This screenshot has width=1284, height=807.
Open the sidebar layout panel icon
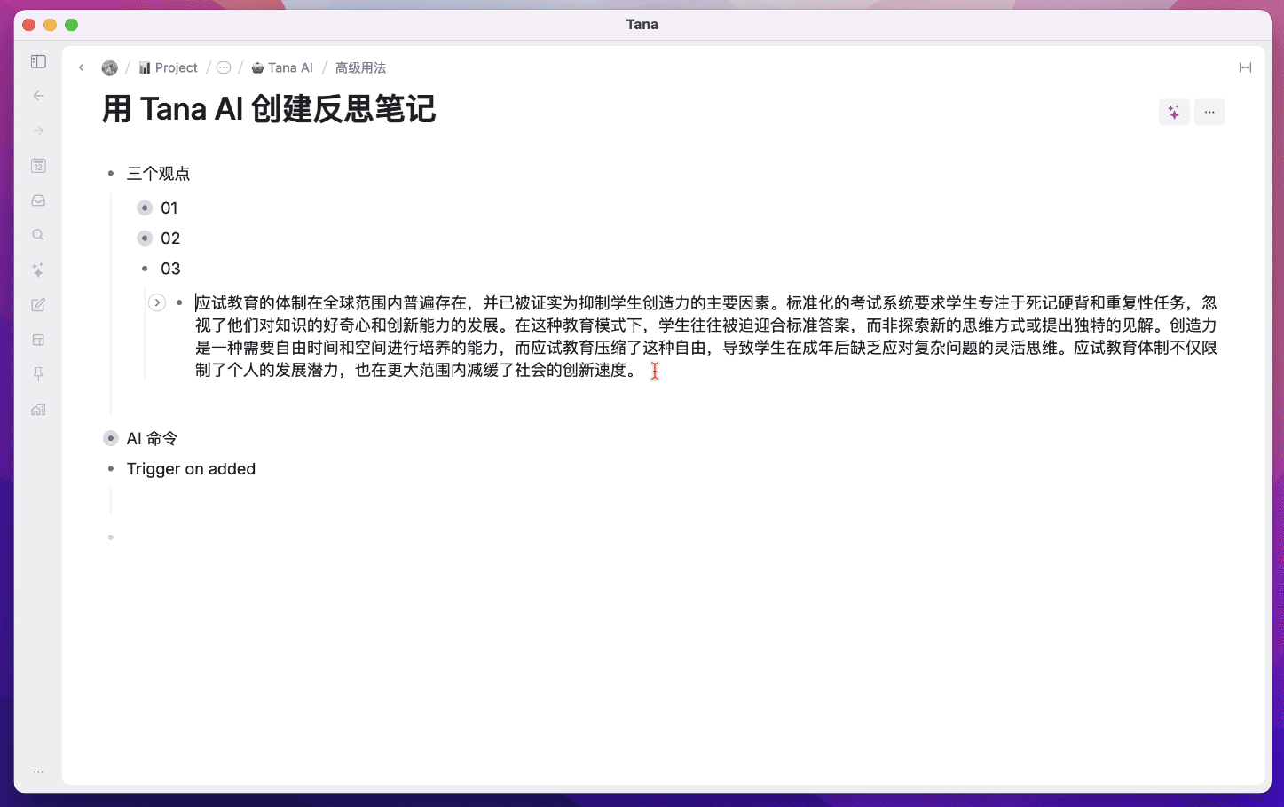38,340
